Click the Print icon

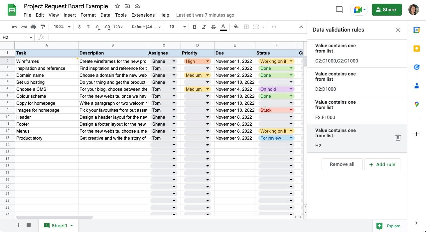[x=33, y=27]
